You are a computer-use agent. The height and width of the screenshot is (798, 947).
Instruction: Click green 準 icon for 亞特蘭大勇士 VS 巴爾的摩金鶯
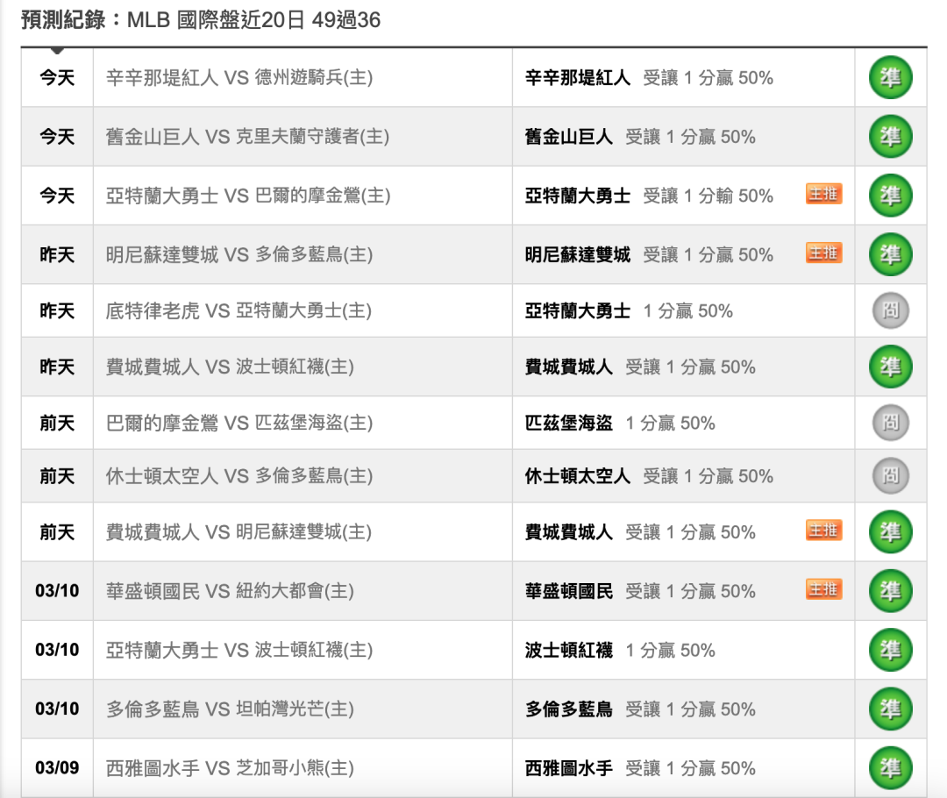coord(890,196)
